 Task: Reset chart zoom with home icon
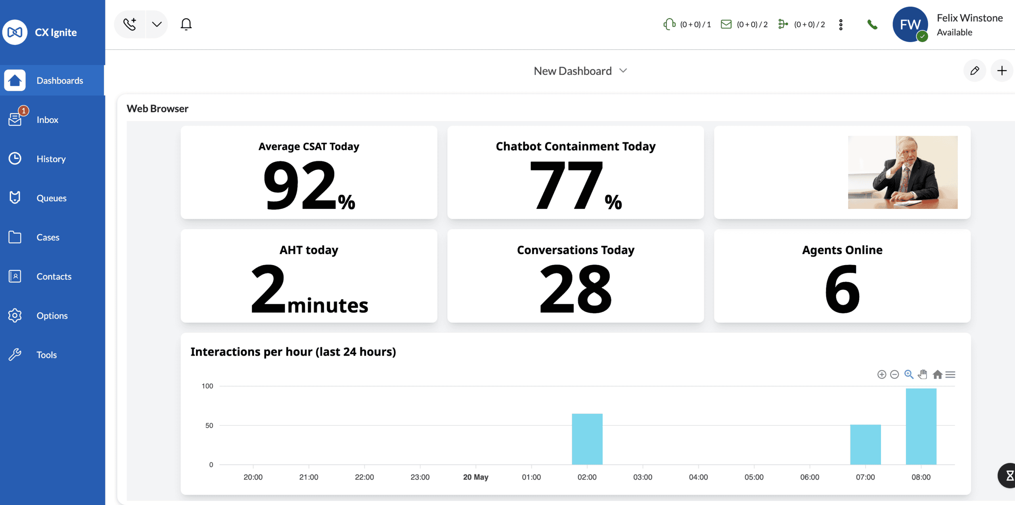pyautogui.click(x=937, y=375)
